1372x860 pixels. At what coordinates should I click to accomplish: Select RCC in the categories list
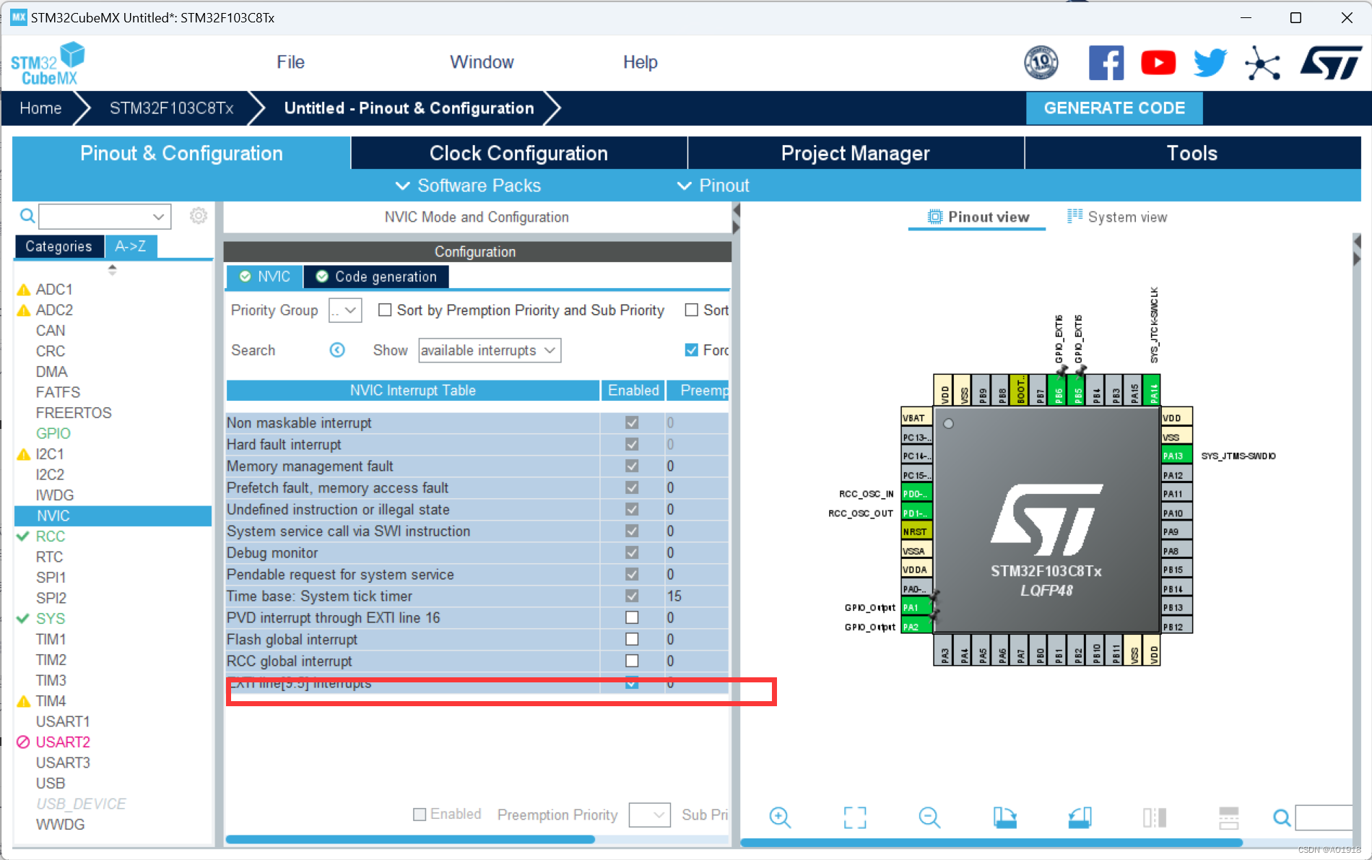point(51,537)
